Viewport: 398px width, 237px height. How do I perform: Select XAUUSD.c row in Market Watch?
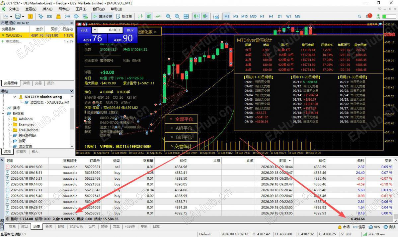(x=37, y=35)
